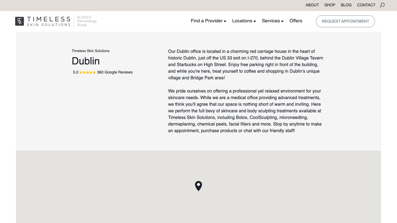Open the ABOUT page link

tap(312, 5)
